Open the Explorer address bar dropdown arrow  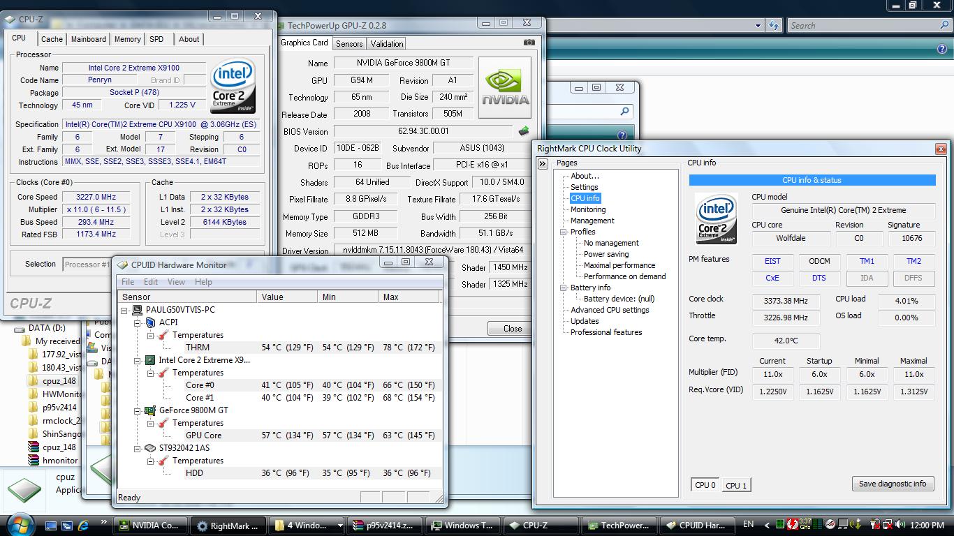758,26
